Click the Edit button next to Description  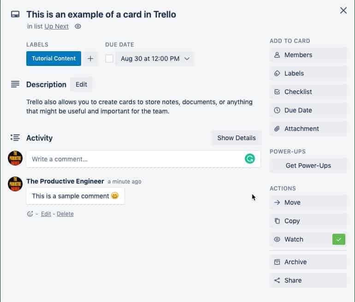pos(81,84)
